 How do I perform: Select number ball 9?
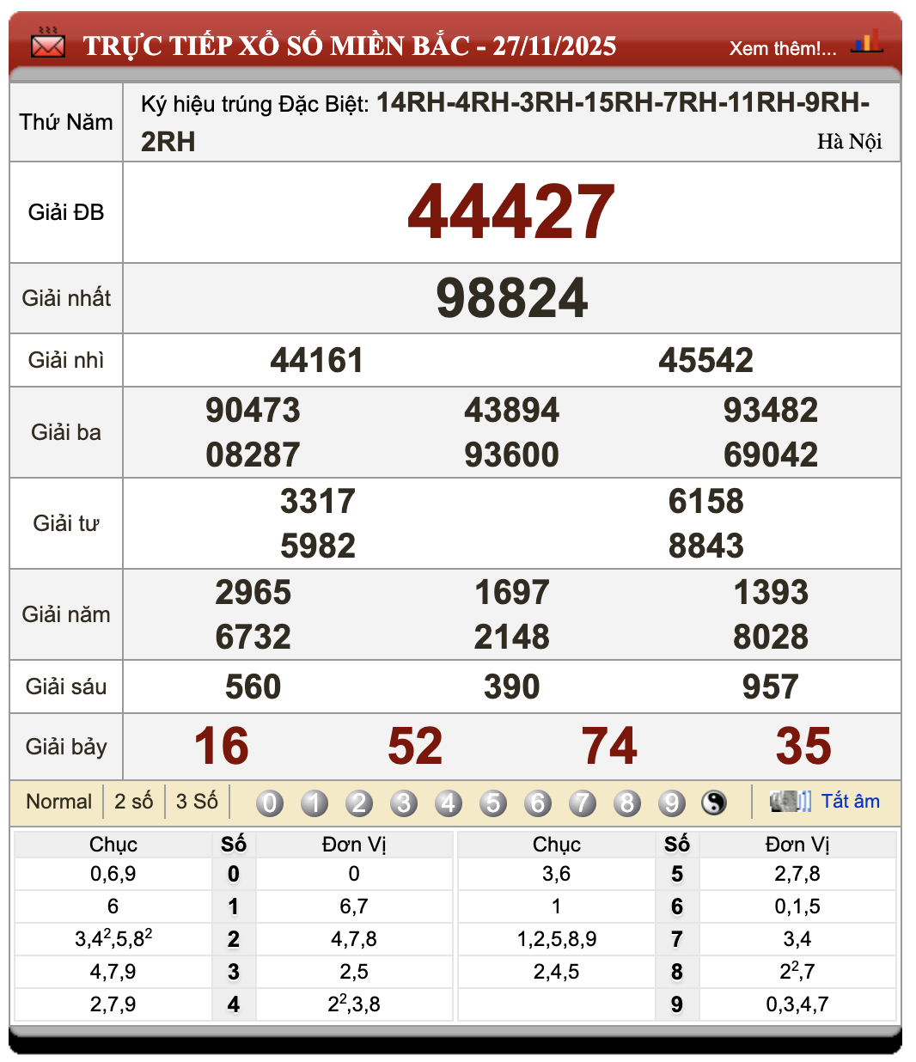(673, 803)
